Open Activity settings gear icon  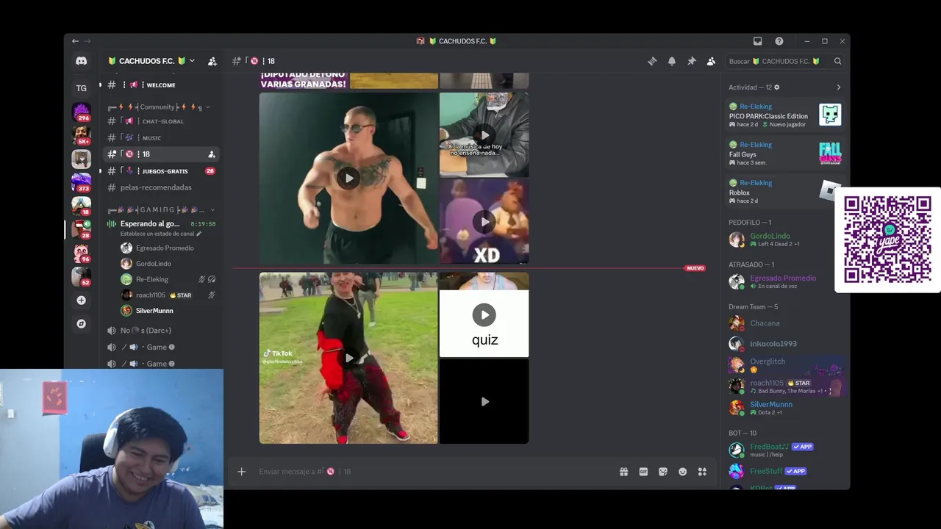pyautogui.click(x=777, y=87)
